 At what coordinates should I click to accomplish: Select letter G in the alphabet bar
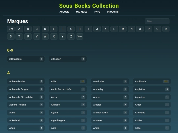click(71, 29)
